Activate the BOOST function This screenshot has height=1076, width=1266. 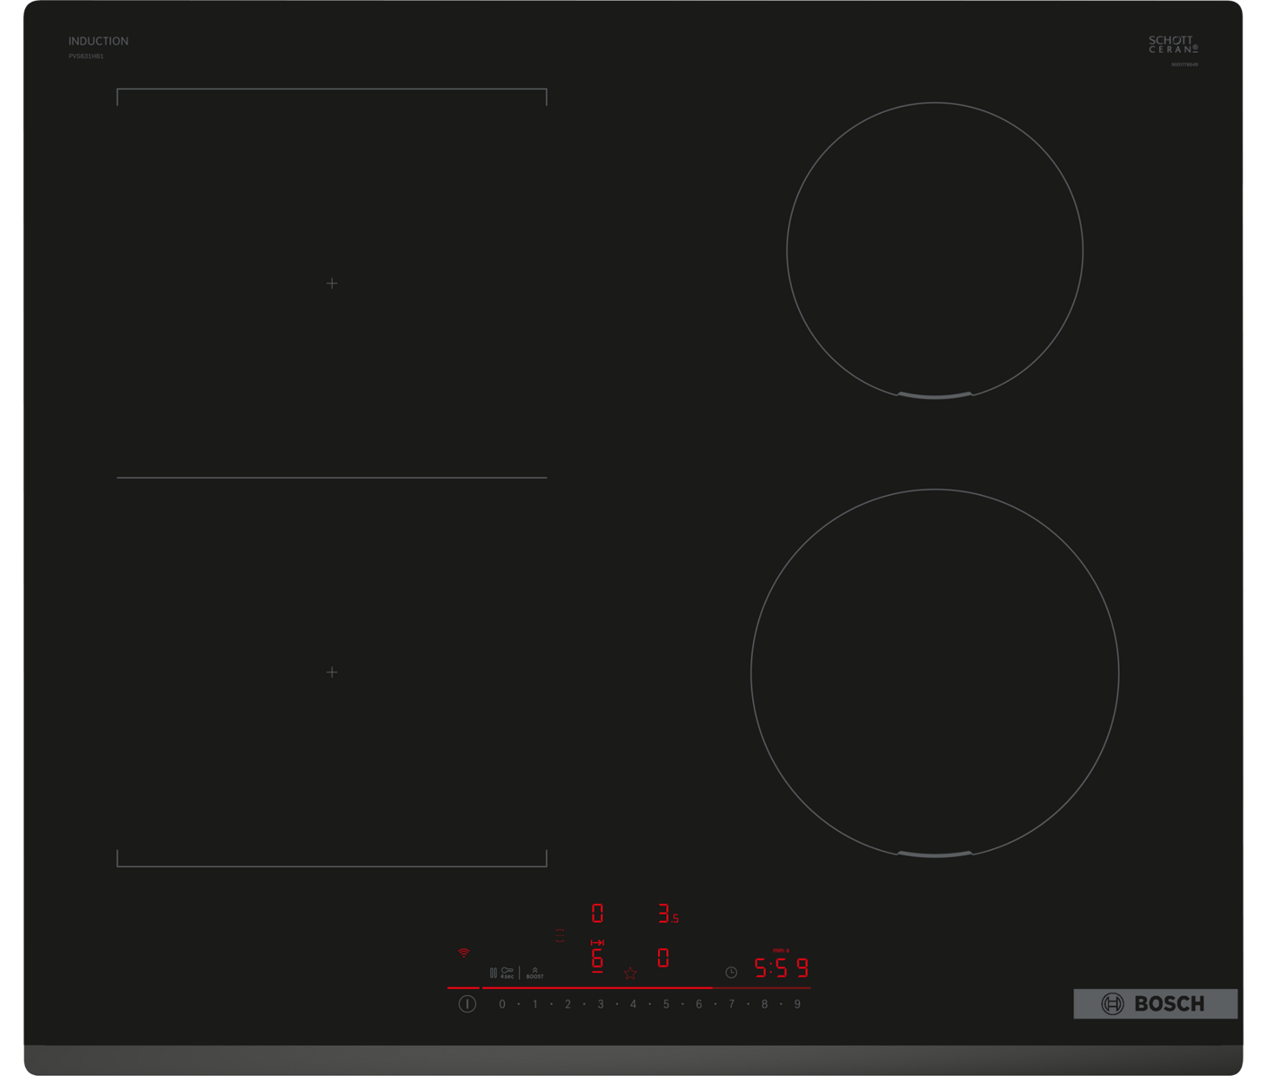[x=534, y=973]
